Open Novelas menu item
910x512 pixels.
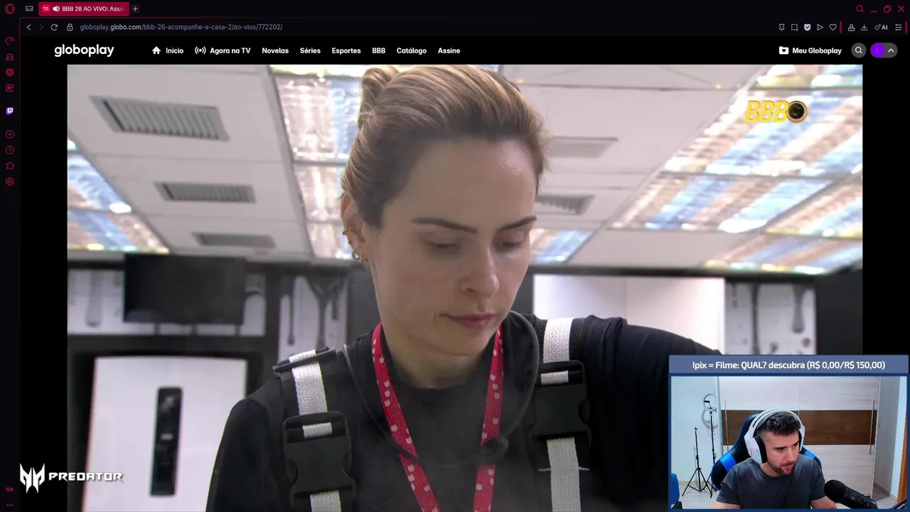(x=275, y=50)
